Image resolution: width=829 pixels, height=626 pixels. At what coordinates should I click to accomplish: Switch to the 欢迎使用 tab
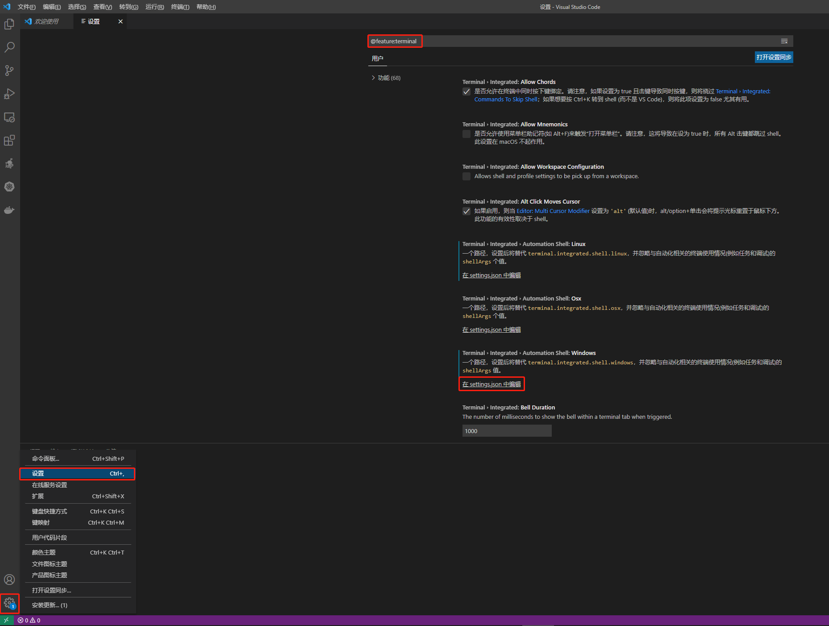point(47,21)
